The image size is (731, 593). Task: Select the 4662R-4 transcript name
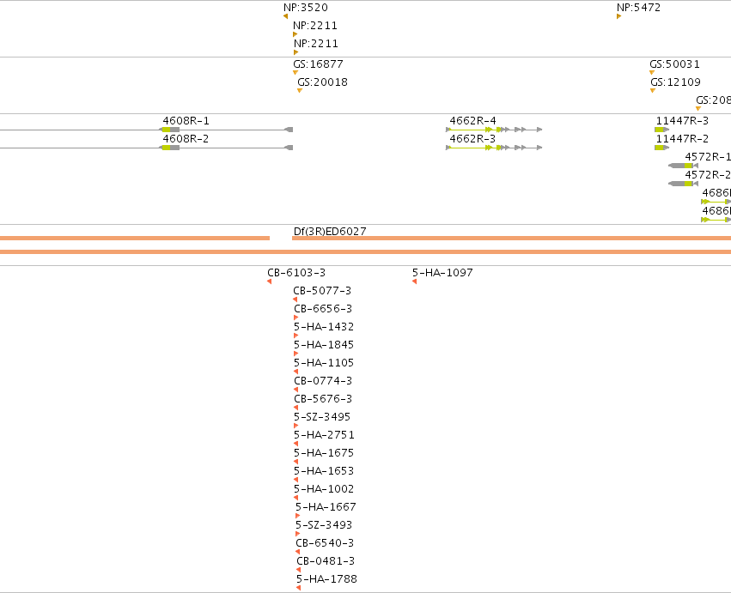pyautogui.click(x=472, y=121)
